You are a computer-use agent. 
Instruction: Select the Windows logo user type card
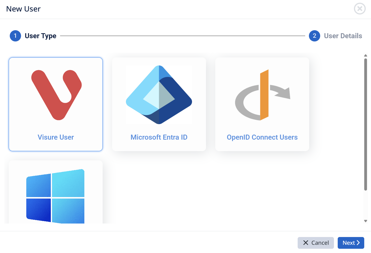[56, 192]
